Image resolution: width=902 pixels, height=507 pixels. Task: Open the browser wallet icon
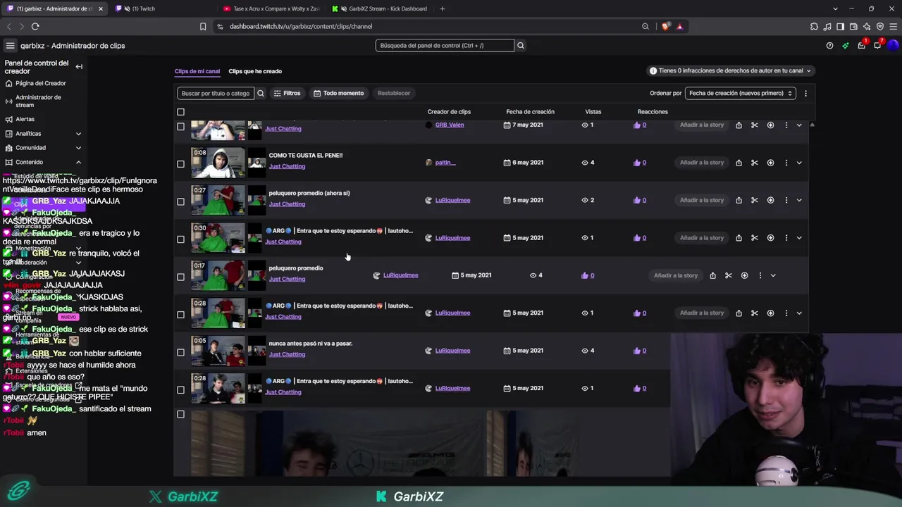pos(853,27)
